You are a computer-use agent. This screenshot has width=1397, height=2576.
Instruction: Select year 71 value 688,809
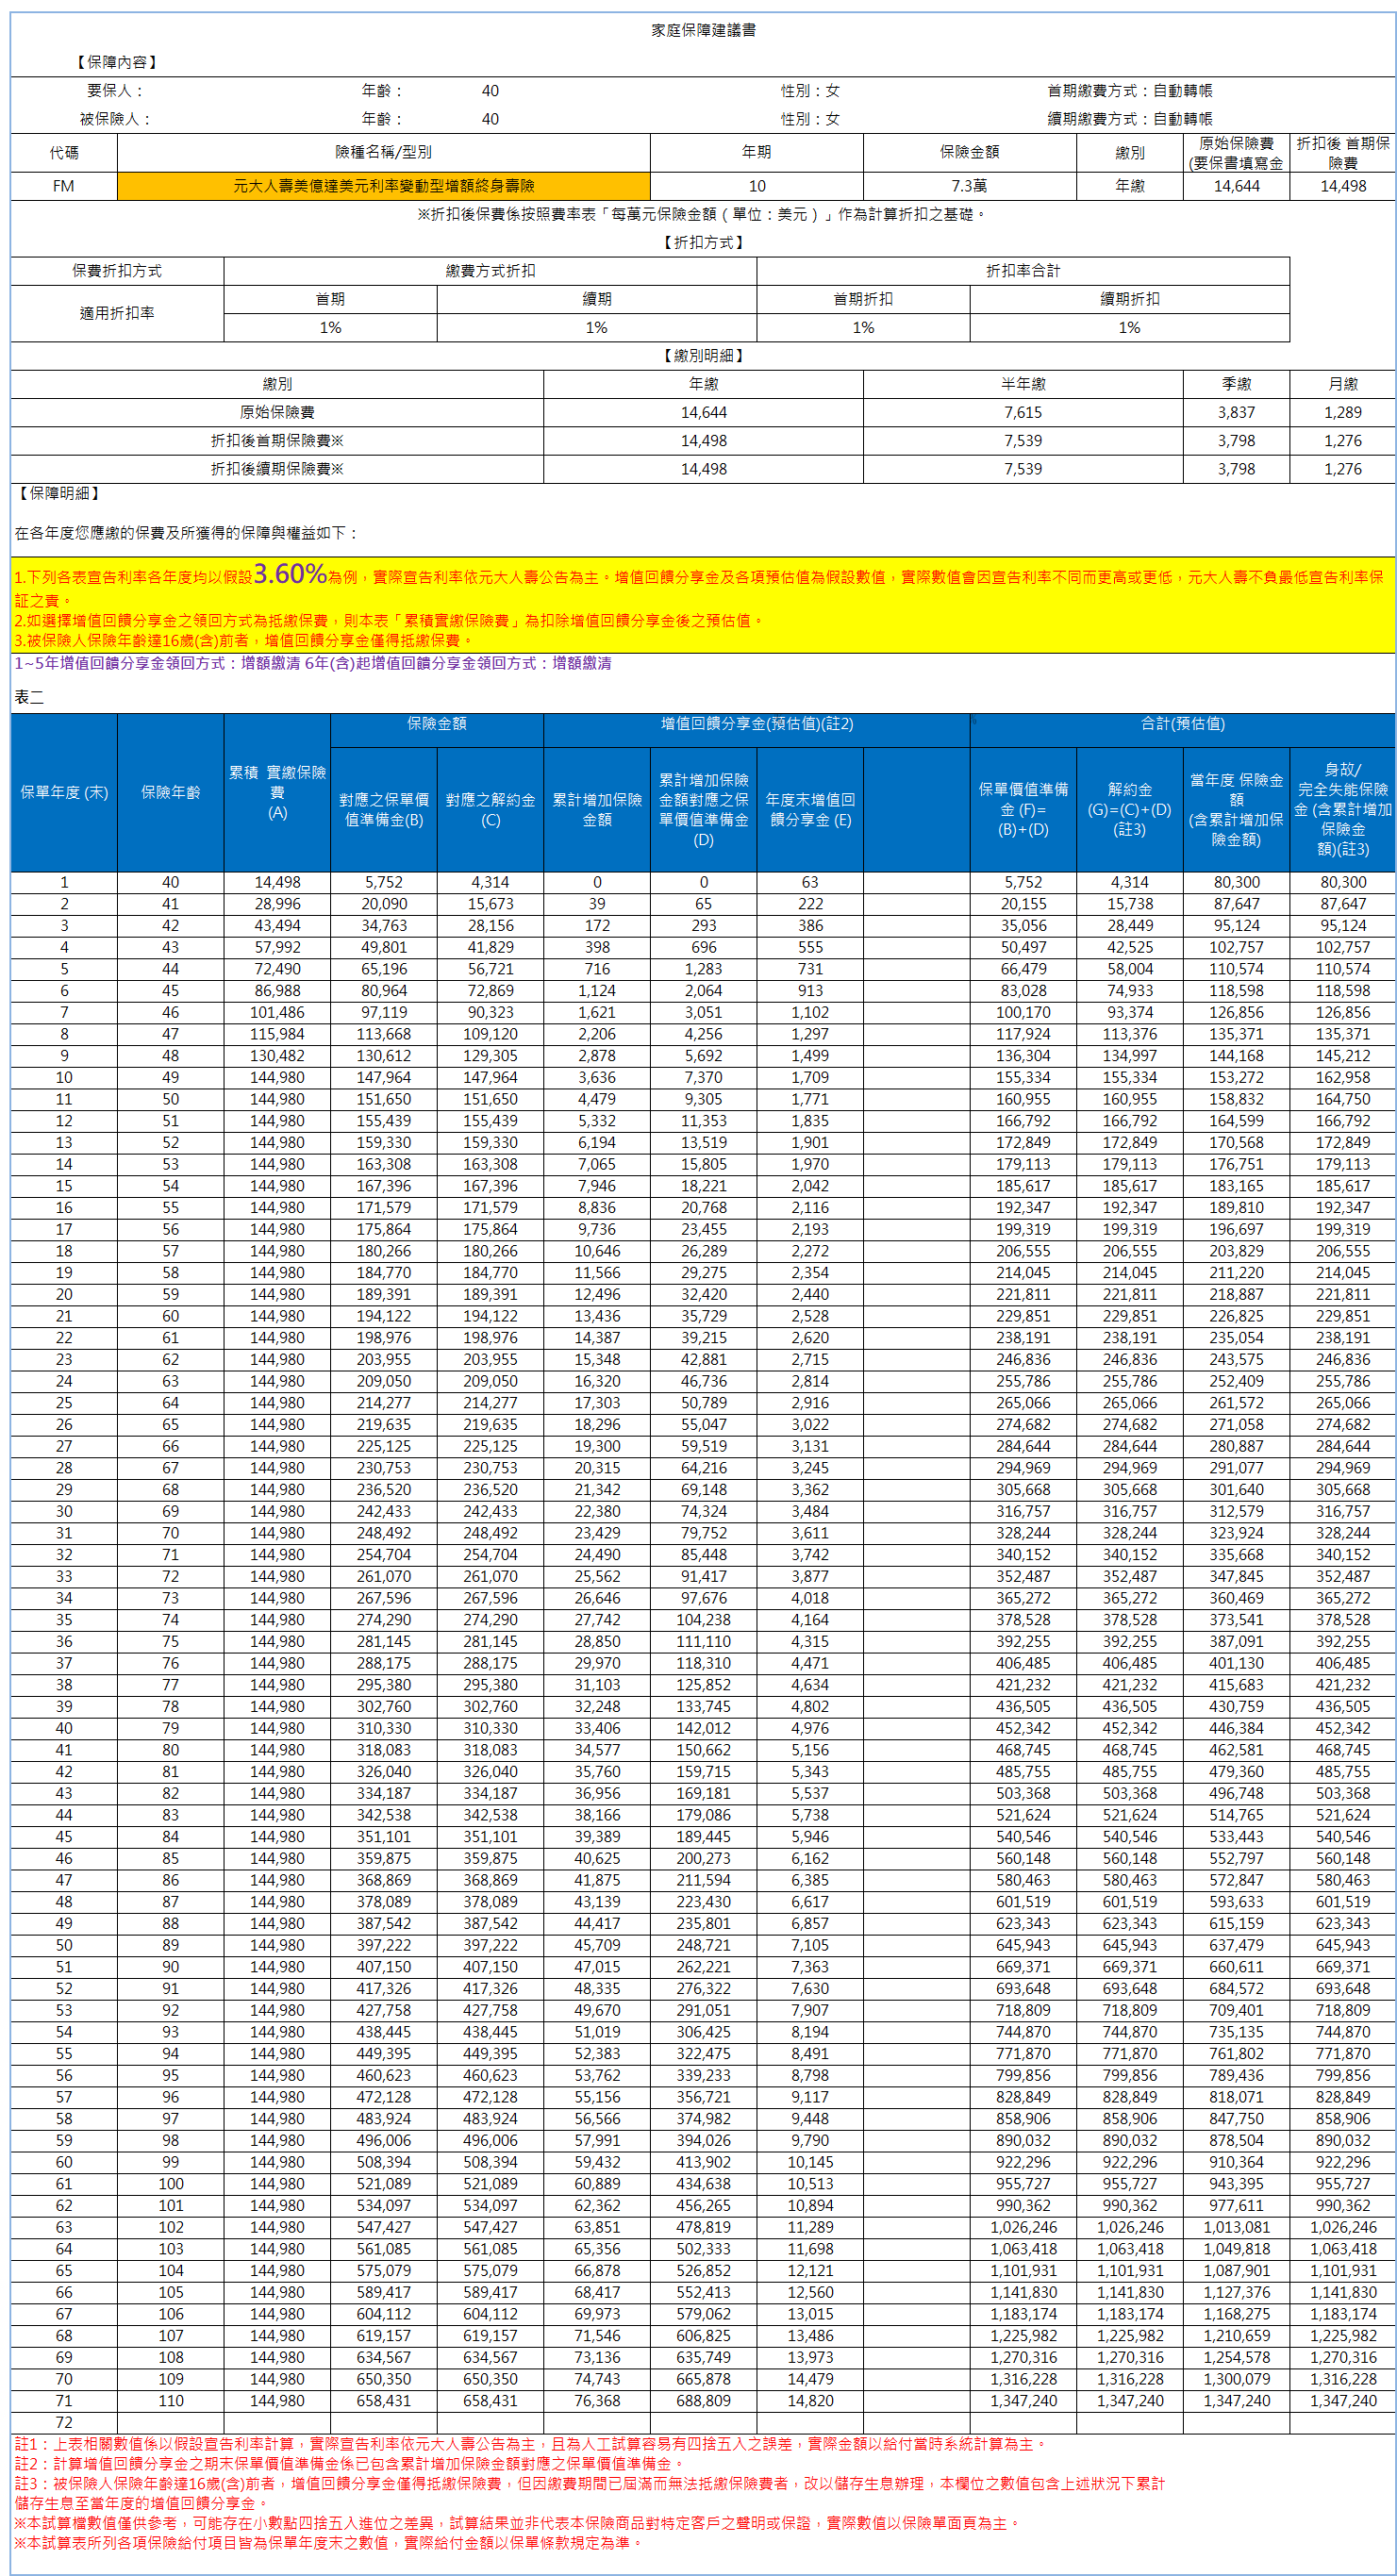click(703, 2401)
